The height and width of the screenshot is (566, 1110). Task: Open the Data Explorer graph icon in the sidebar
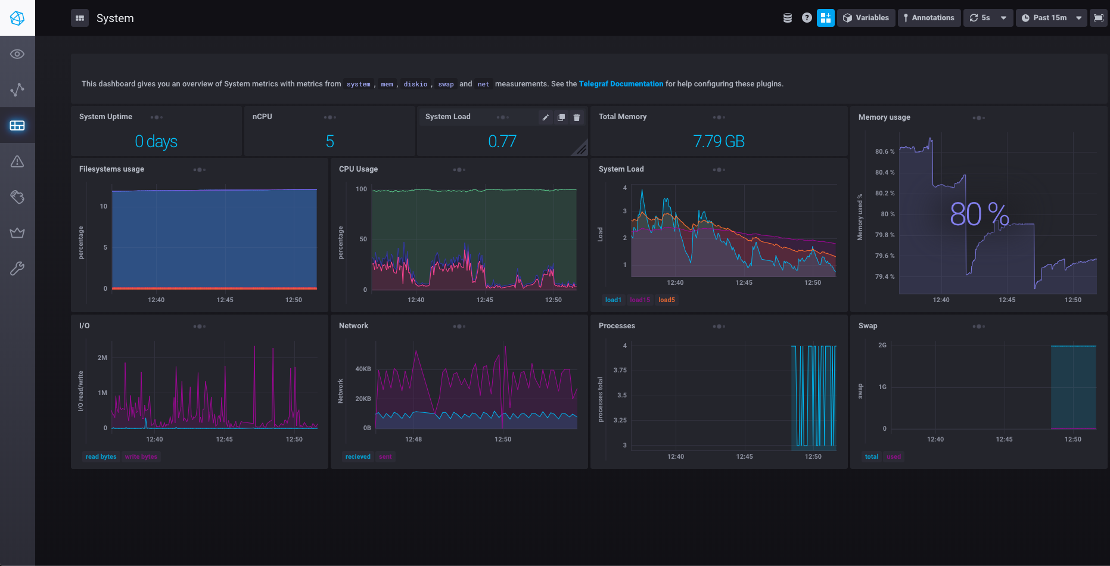tap(17, 90)
